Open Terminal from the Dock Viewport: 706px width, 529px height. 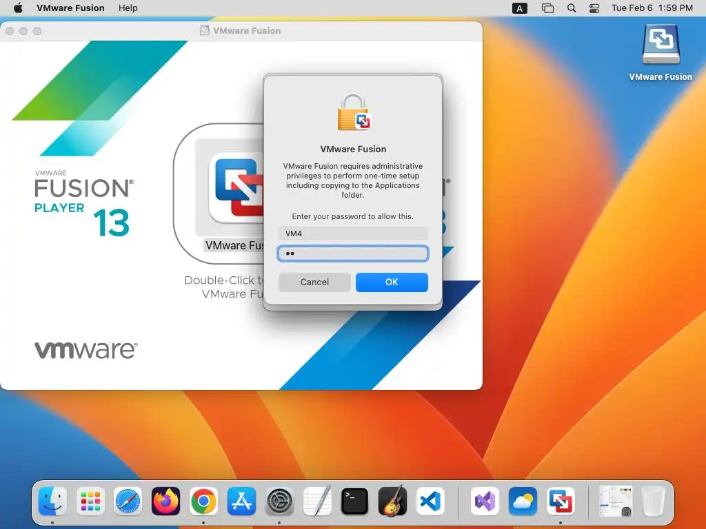pos(355,501)
